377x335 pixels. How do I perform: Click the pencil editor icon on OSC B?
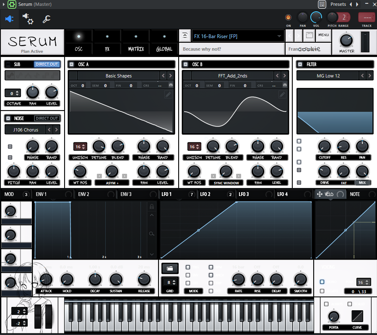click(282, 95)
